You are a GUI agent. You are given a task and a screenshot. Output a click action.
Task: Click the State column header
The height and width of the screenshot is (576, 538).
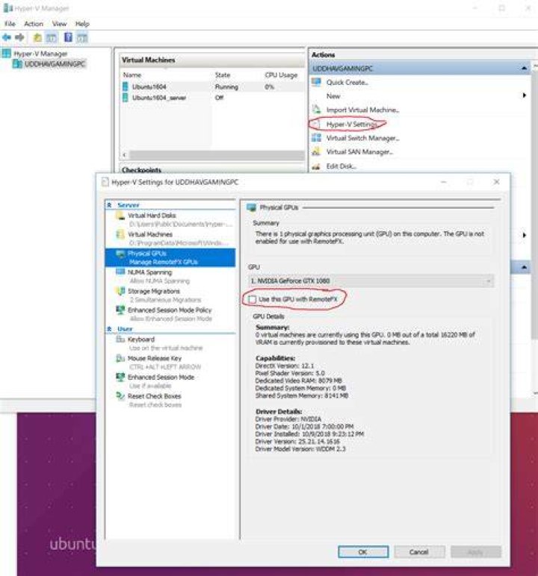click(222, 75)
